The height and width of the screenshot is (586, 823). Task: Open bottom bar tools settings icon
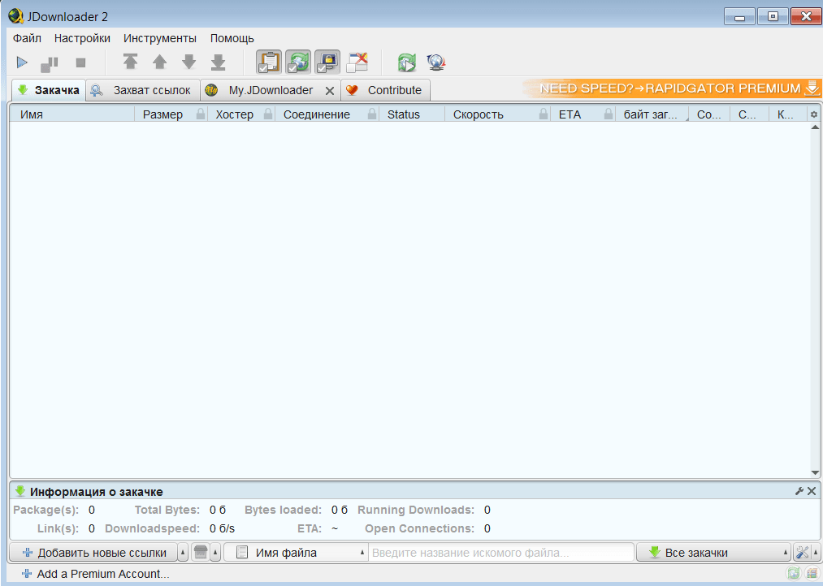802,553
